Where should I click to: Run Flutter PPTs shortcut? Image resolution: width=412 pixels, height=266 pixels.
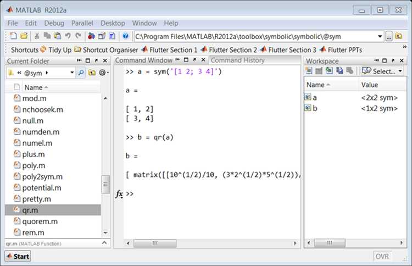341,49
